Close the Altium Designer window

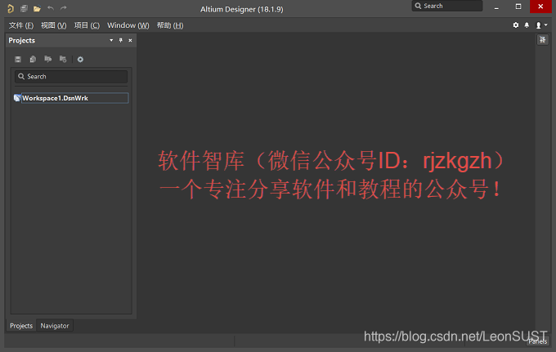540,7
